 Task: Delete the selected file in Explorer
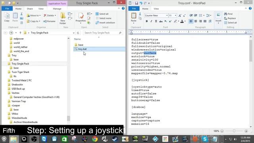50,15
